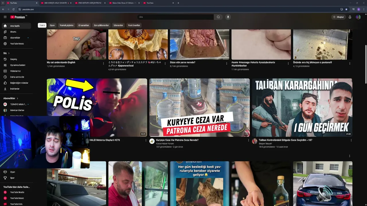Play Taliban Karargahında thumbnail
367x206 pixels.
pyautogui.click(x=302, y=108)
